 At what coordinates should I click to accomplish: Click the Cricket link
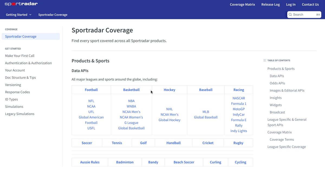(208, 143)
